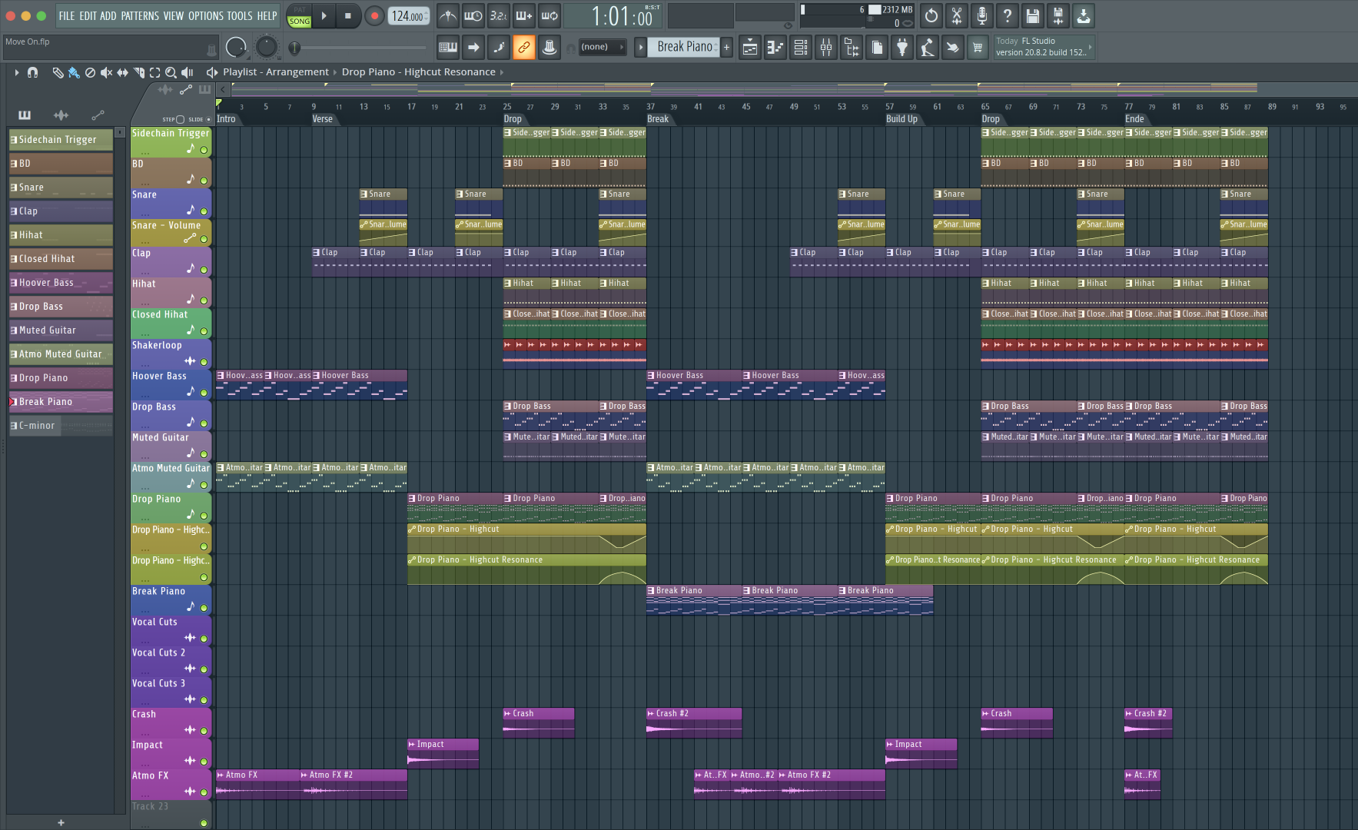Click the question mark help icon
Image resolution: width=1358 pixels, height=830 pixels.
pyautogui.click(x=1008, y=15)
